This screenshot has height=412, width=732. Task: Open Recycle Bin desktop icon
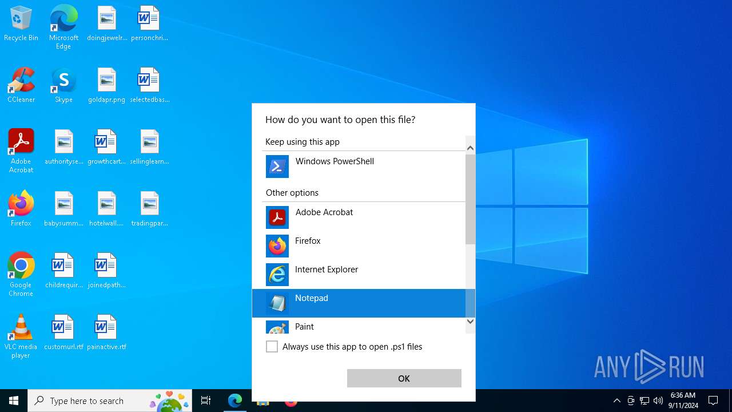click(x=21, y=24)
